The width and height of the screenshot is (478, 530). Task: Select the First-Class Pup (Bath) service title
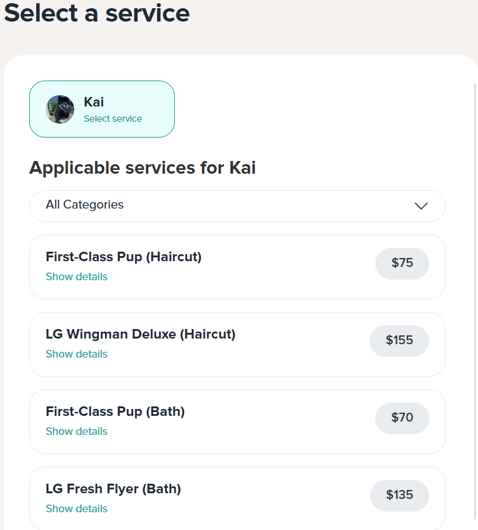coord(115,411)
